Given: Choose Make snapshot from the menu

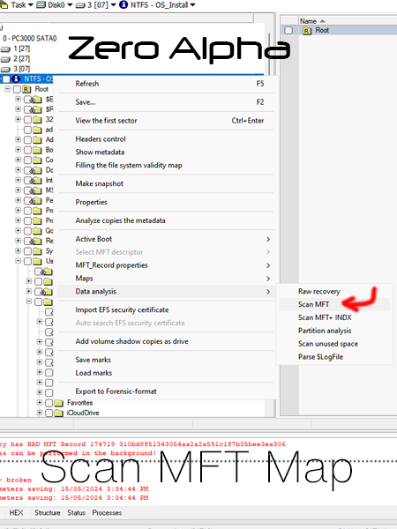Looking at the screenshot, I should pyautogui.click(x=166, y=184).
